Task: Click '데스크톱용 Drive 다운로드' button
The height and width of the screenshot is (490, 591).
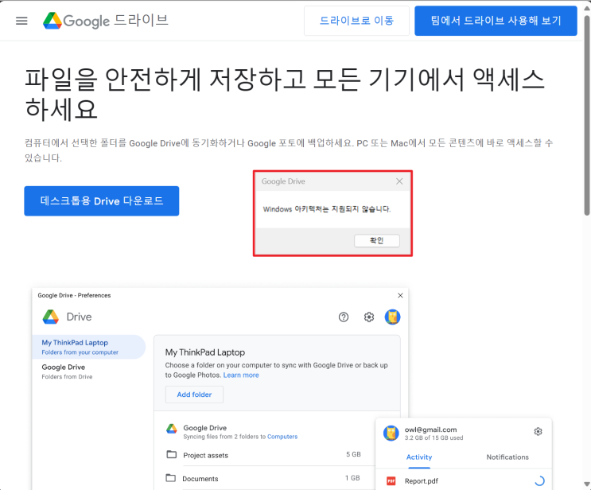Action: (101, 201)
